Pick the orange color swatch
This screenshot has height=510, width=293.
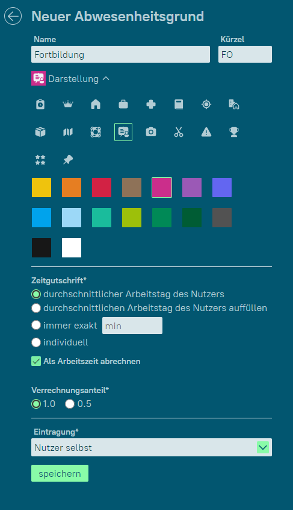tap(72, 187)
